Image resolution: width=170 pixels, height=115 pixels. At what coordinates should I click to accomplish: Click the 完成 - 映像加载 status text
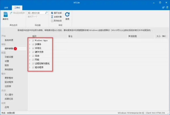(8, 113)
